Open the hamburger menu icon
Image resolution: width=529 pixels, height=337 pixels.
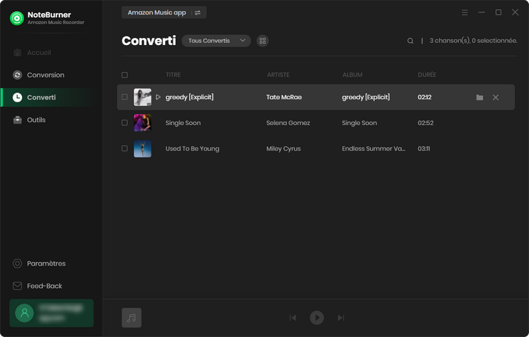[x=465, y=13]
